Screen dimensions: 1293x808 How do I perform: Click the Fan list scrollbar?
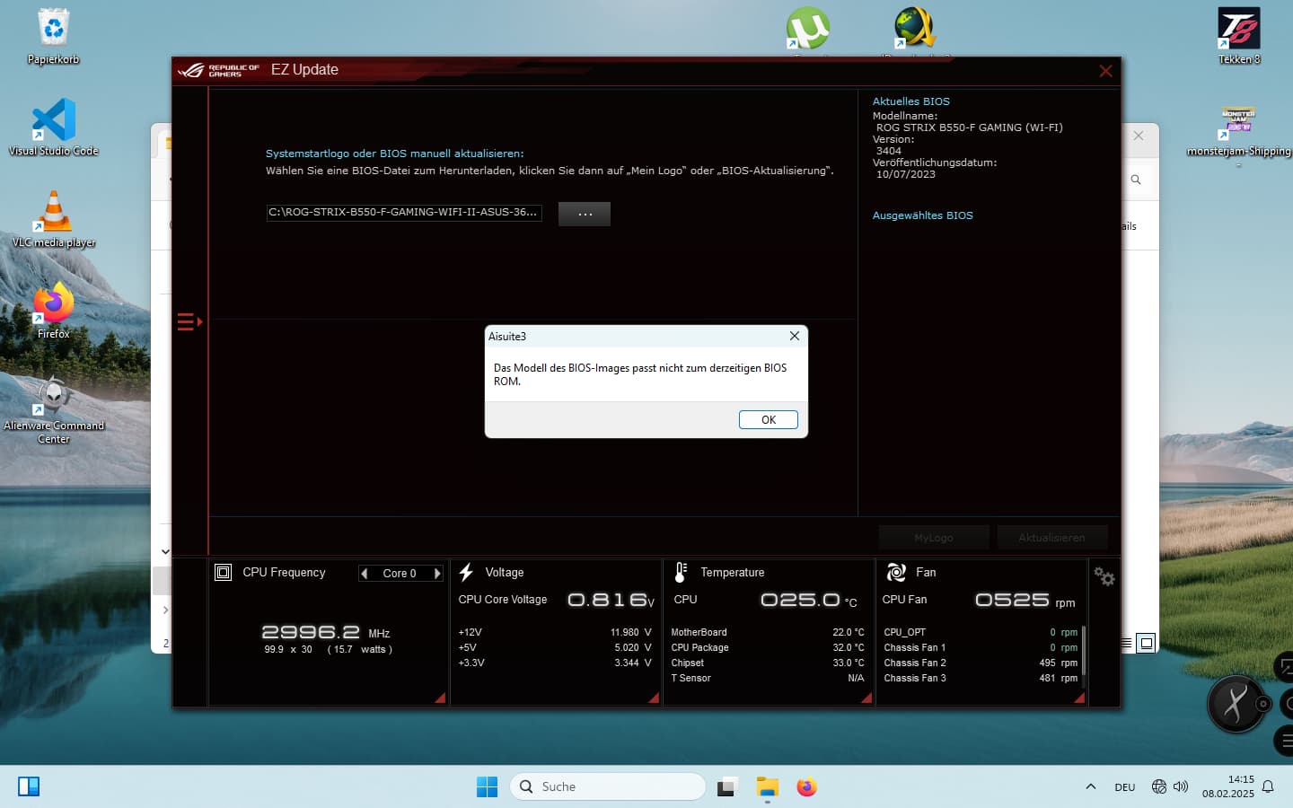pyautogui.click(x=1084, y=651)
